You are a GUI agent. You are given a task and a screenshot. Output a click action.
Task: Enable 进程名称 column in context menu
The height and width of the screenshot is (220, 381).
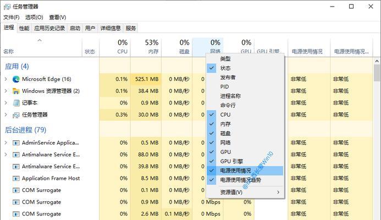pyautogui.click(x=245, y=96)
